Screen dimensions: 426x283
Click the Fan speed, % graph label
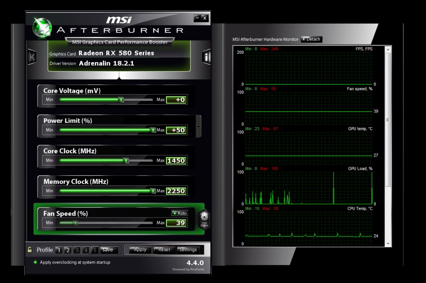pos(360,89)
